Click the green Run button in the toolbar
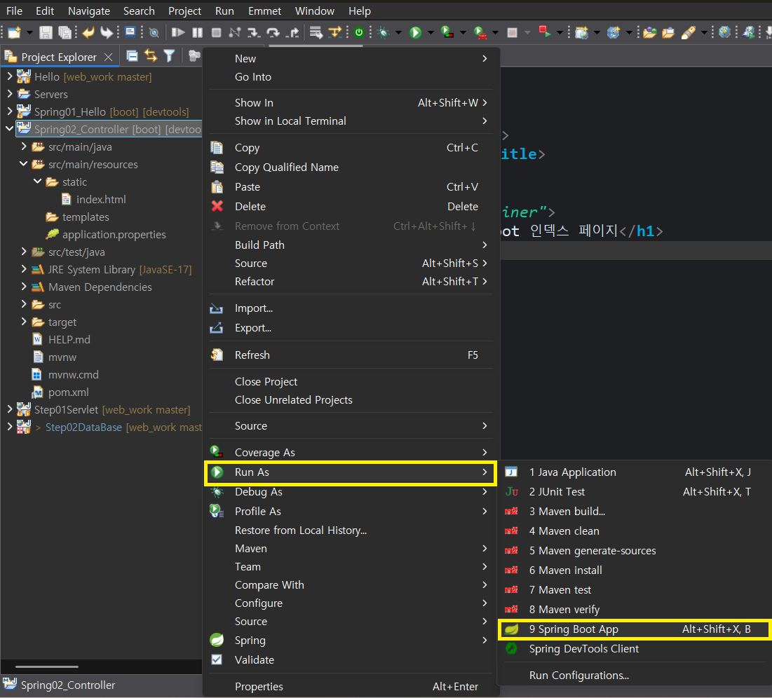Viewport: 772px width, 698px height. [x=416, y=32]
